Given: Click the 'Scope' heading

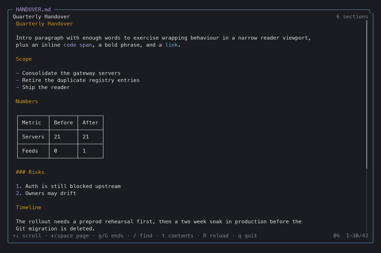Looking at the screenshot, I should pos(24,59).
